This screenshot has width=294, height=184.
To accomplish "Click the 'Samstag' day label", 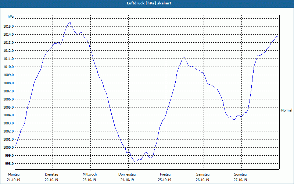I will pos(203,174).
